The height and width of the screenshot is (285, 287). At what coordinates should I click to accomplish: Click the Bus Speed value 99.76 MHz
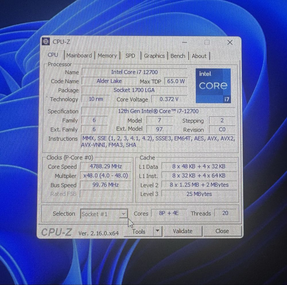[x=106, y=185]
